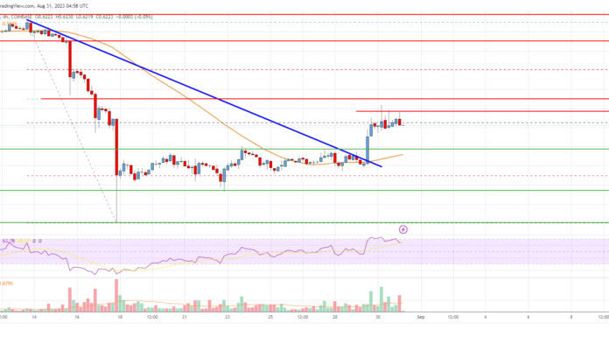Image resolution: width=609 pixels, height=337 pixels.
Task: Click the high price H0.6230 value
Action: click(65, 18)
